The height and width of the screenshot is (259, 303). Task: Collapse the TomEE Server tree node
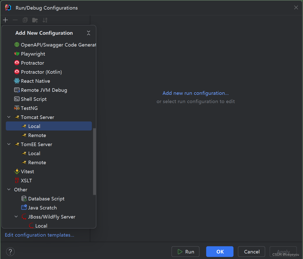[x=9, y=144]
